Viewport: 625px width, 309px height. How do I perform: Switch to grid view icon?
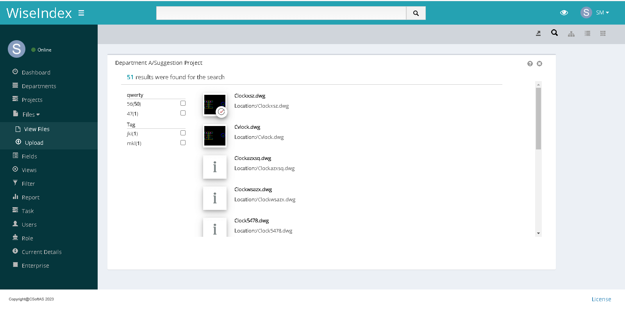tap(603, 34)
